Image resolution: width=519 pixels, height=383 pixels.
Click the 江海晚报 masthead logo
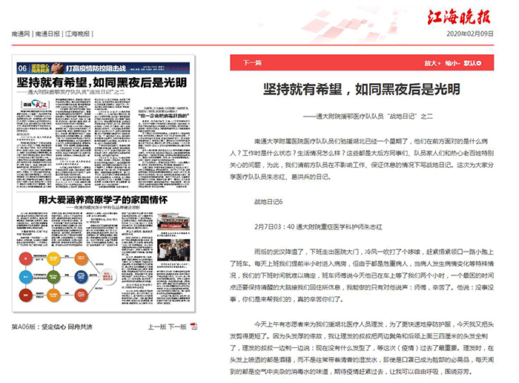(472, 16)
